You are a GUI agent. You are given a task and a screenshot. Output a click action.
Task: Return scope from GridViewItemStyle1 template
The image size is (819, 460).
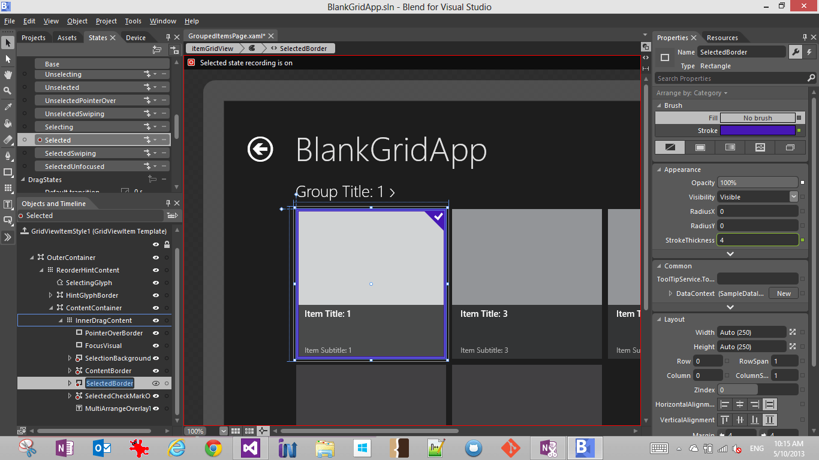(24, 231)
